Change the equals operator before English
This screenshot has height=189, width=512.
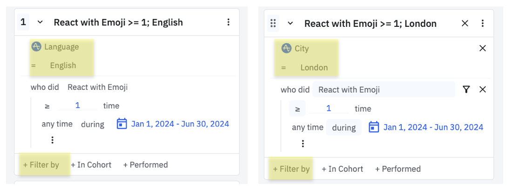pyautogui.click(x=34, y=66)
